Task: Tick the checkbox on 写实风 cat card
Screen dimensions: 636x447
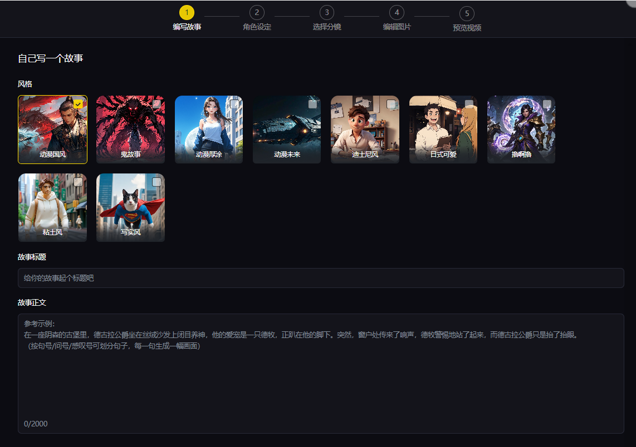Action: [156, 182]
